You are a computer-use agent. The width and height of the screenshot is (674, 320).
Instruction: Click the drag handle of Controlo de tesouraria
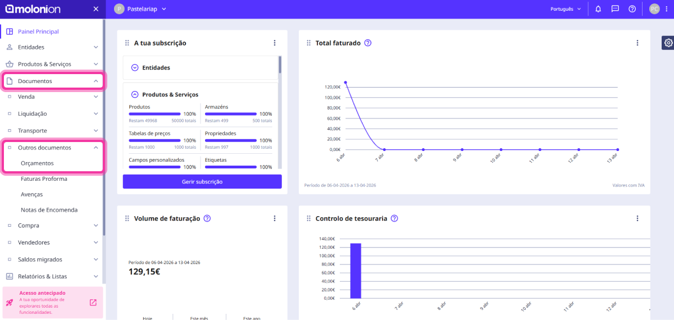pos(308,218)
